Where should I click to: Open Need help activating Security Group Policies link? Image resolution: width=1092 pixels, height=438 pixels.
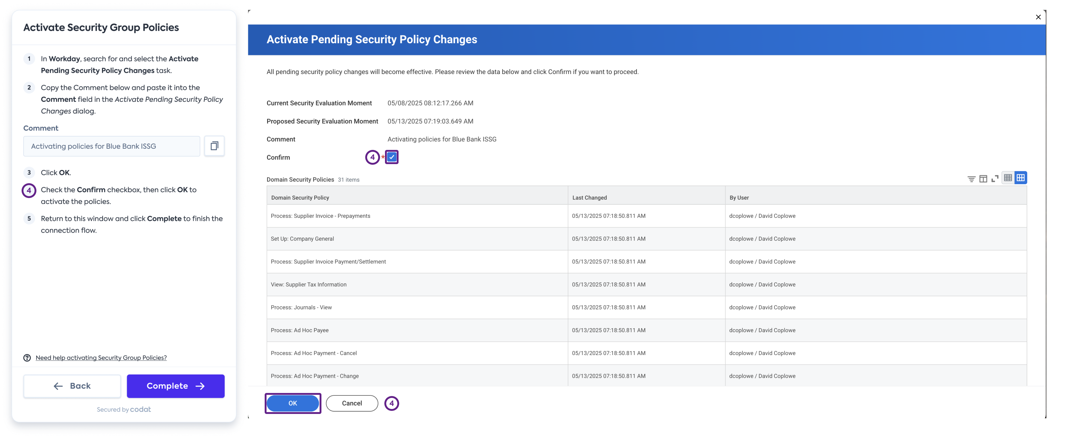pos(101,357)
